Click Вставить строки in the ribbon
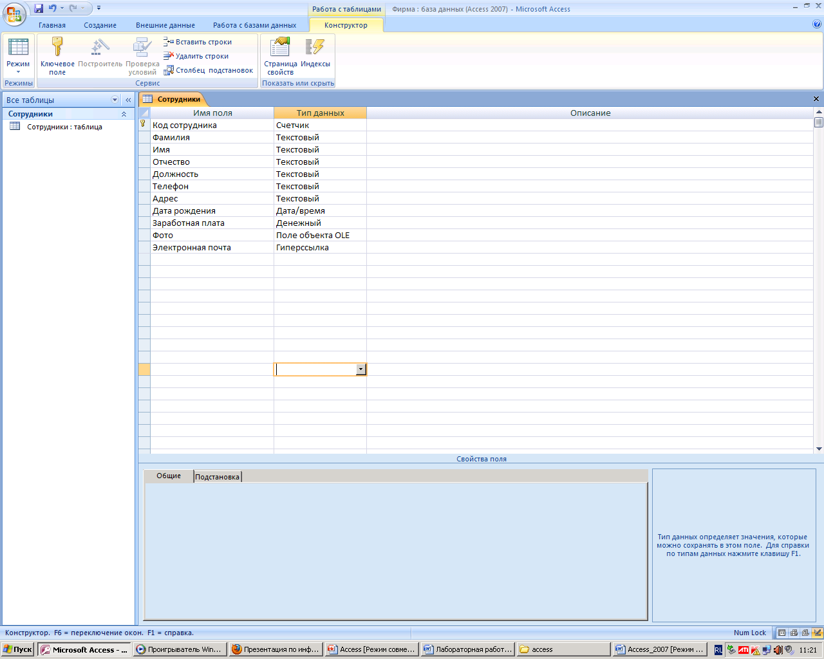The height and width of the screenshot is (659, 824). (198, 42)
